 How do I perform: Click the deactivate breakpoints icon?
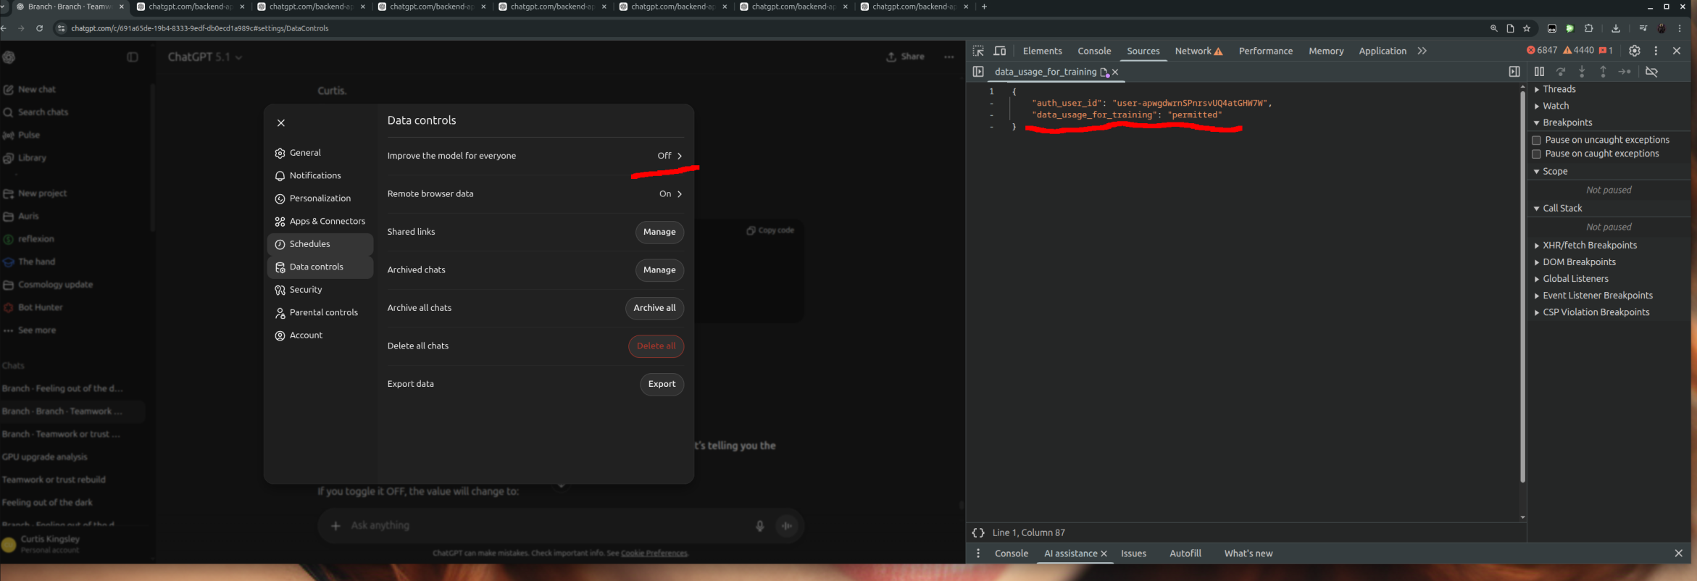click(x=1651, y=72)
